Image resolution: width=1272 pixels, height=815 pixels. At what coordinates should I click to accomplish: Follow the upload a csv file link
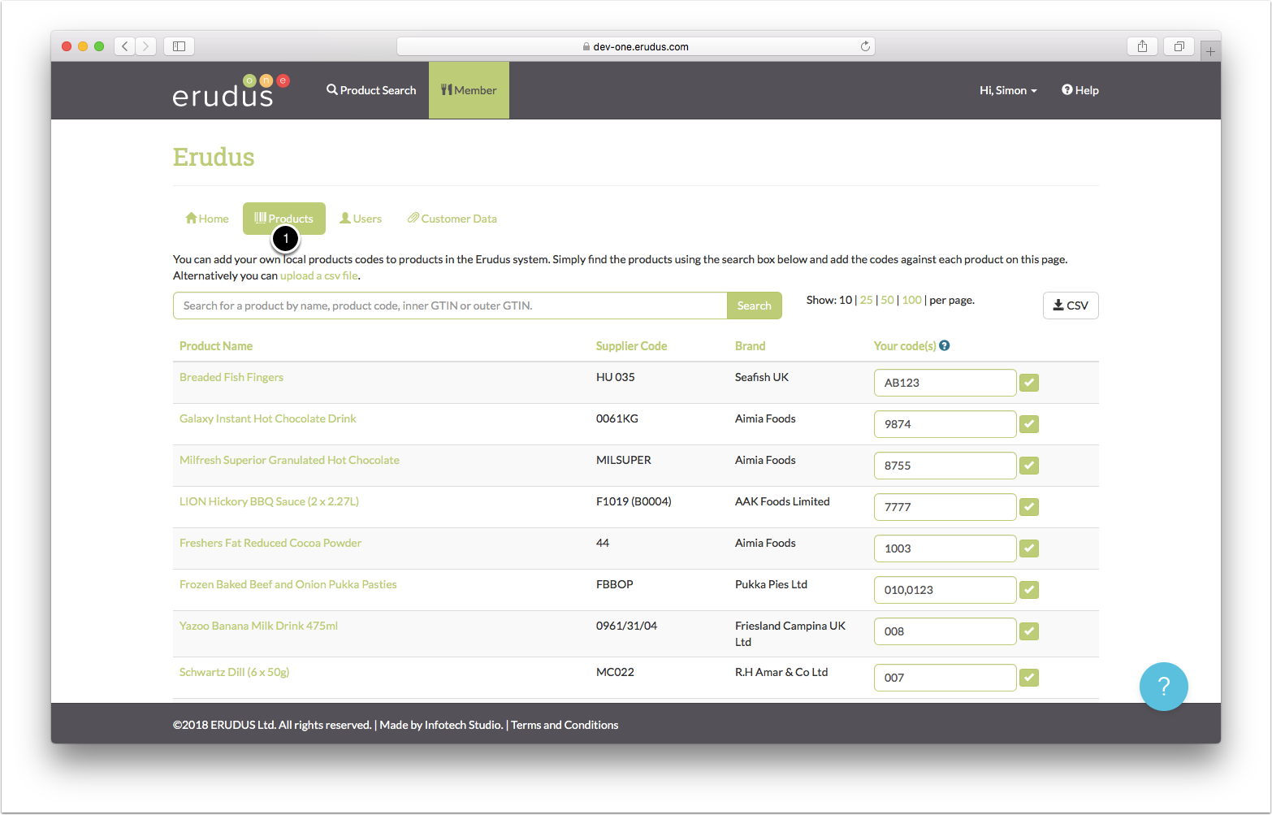(x=319, y=275)
